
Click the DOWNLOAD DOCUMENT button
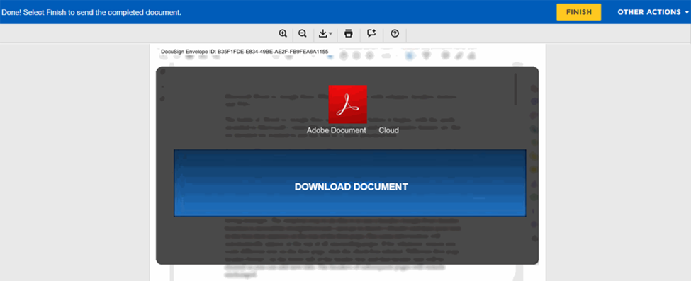click(350, 183)
